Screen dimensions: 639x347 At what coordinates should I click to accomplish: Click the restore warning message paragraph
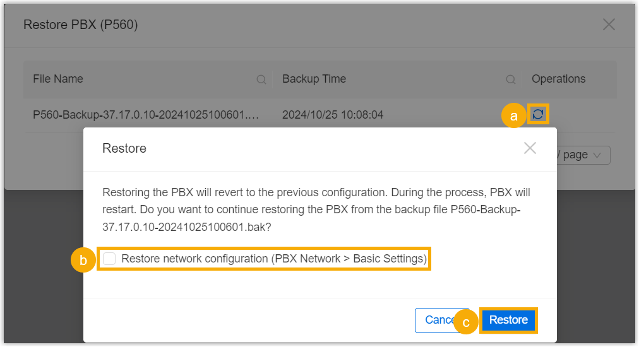pos(316,209)
